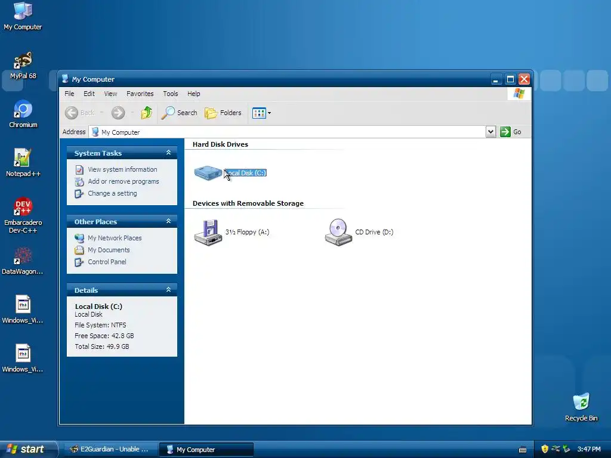Screen dimensions: 611x458
Task: Open the Help menu
Action: 193,94
